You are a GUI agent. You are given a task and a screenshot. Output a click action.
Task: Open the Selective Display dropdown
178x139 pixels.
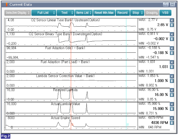[18, 13]
